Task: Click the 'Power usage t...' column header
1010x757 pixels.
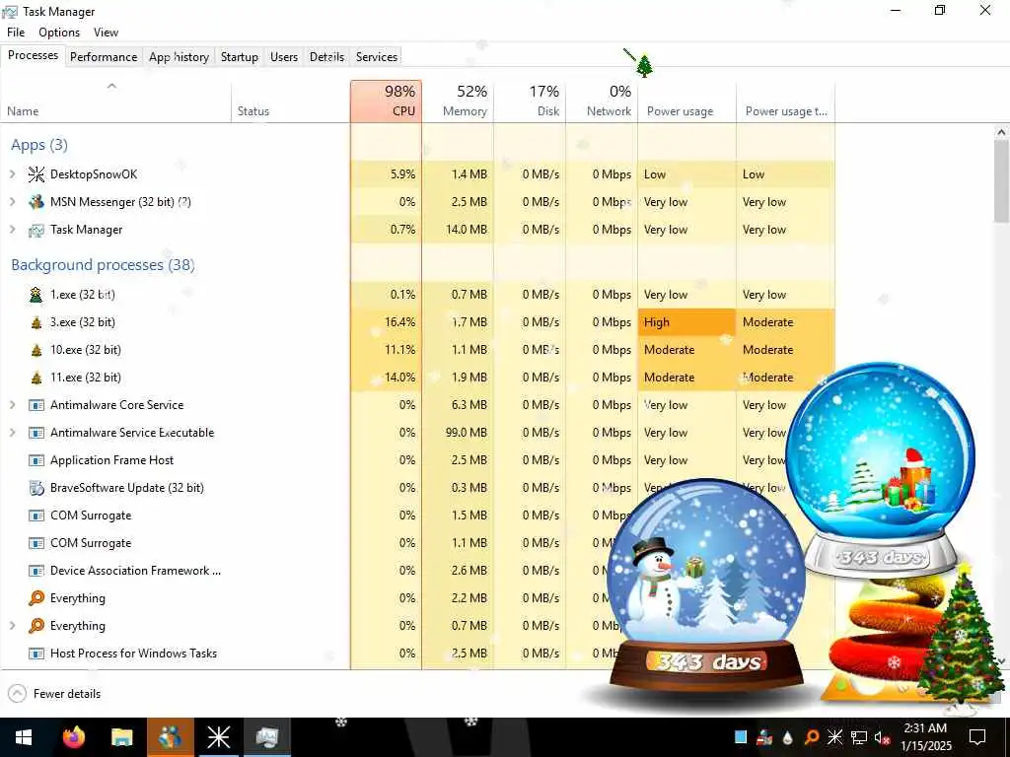Action: [786, 102]
